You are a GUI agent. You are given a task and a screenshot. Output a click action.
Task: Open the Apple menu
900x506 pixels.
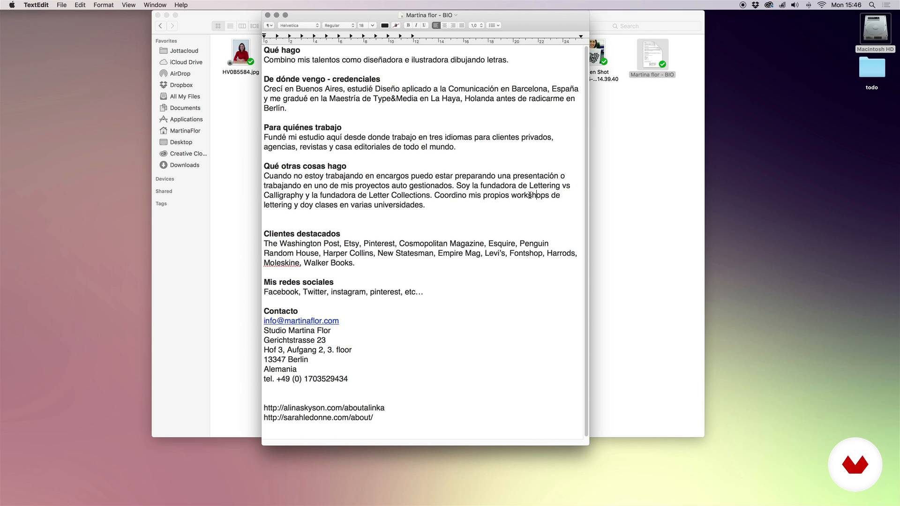point(12,5)
